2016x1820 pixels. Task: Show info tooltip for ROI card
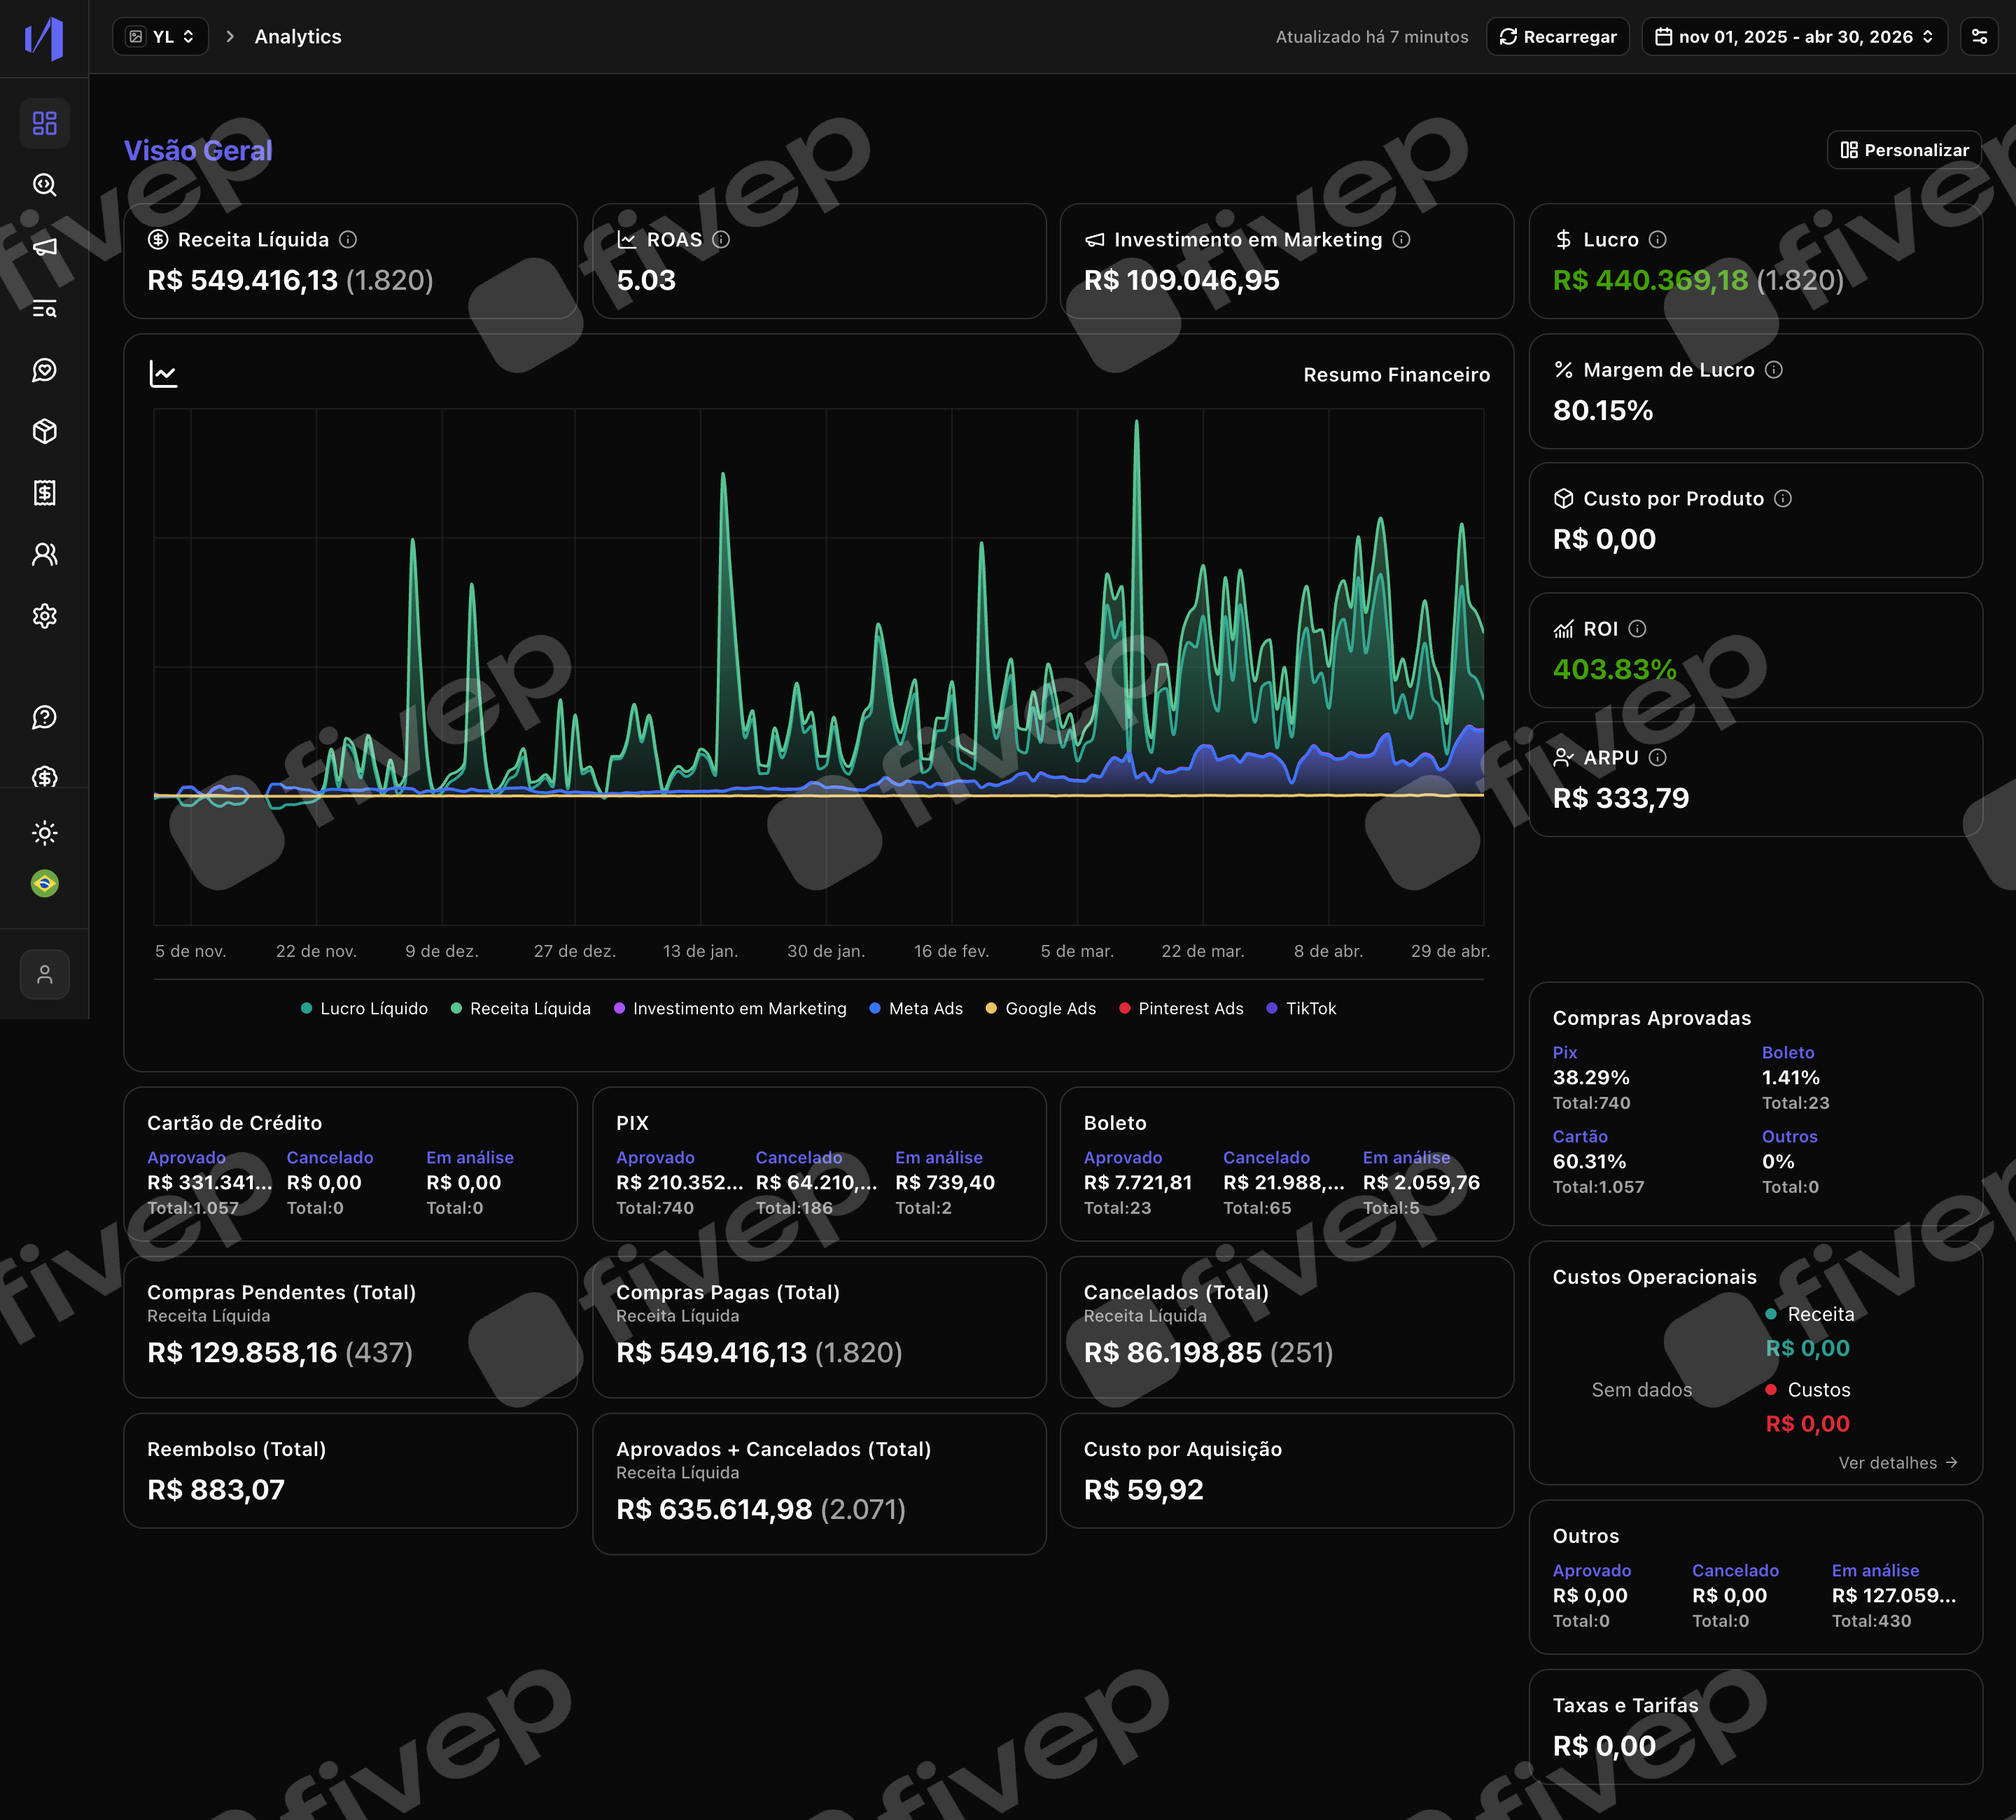pyautogui.click(x=1637, y=629)
